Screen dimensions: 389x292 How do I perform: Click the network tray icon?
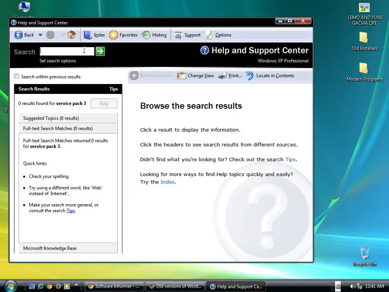pos(359,286)
